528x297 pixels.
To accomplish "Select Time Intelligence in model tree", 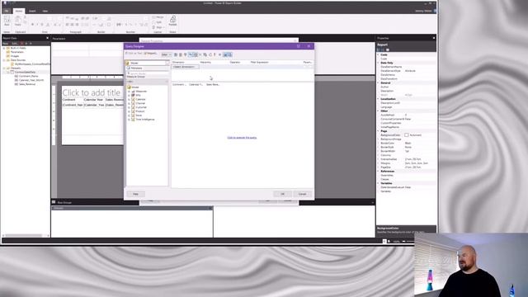I will [x=145, y=119].
